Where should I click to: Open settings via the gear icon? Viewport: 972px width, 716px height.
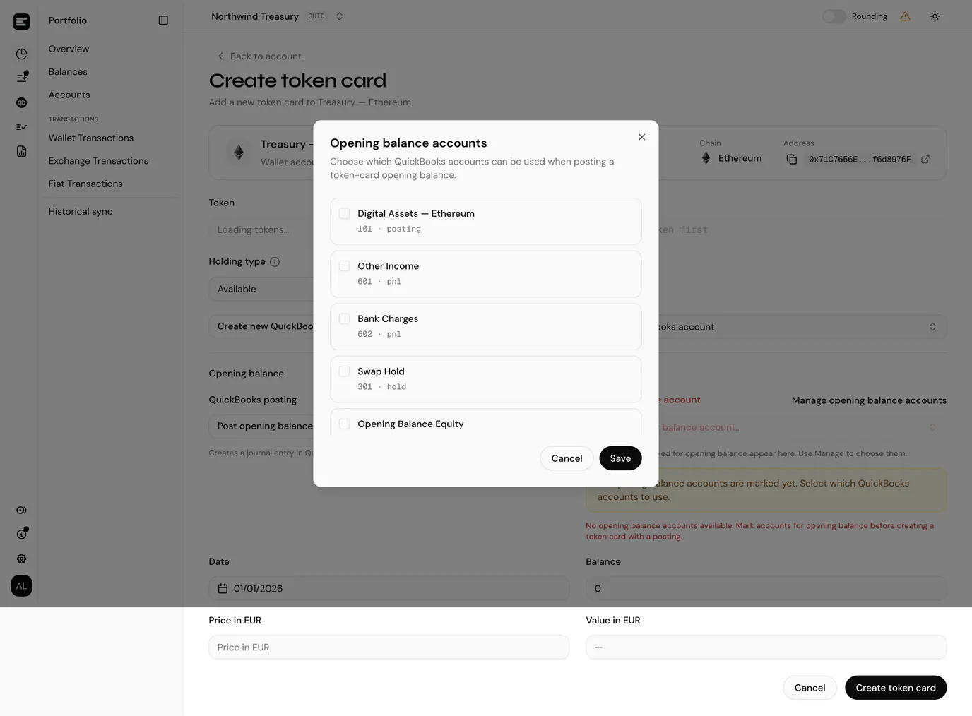click(22, 559)
